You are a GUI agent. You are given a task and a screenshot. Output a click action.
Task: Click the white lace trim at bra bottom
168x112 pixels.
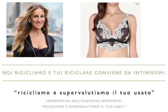click(113, 46)
